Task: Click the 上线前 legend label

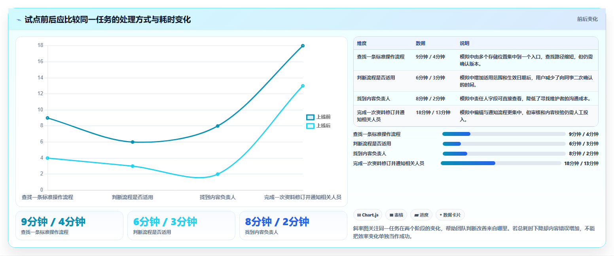Action: coord(323,117)
